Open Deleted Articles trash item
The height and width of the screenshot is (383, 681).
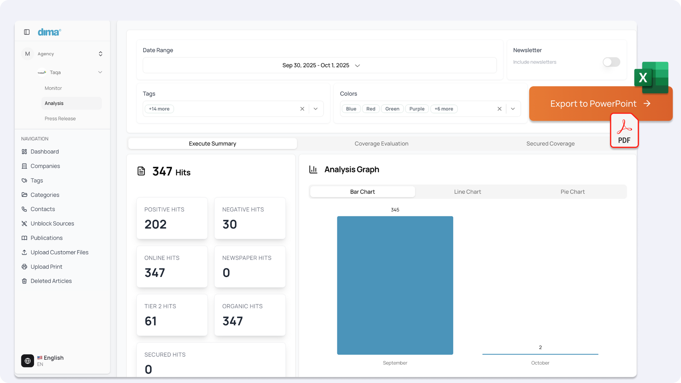[x=51, y=281]
